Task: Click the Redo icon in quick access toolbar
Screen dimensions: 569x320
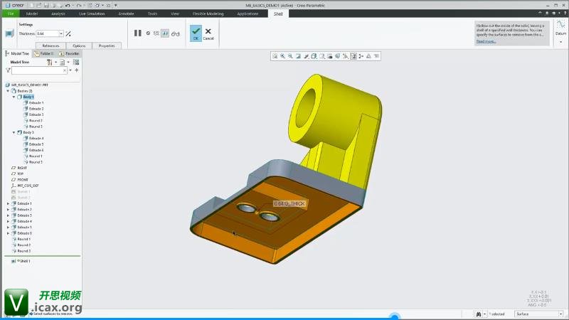Action: pos(78,6)
